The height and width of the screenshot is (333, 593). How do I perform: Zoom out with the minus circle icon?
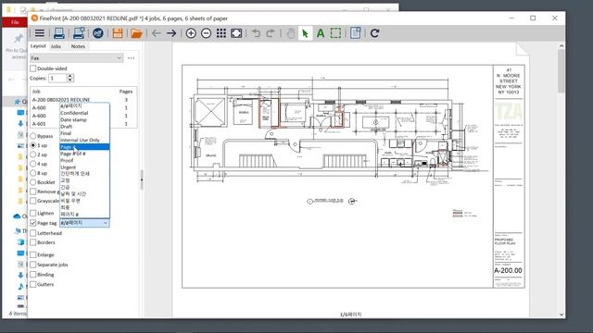click(x=206, y=33)
